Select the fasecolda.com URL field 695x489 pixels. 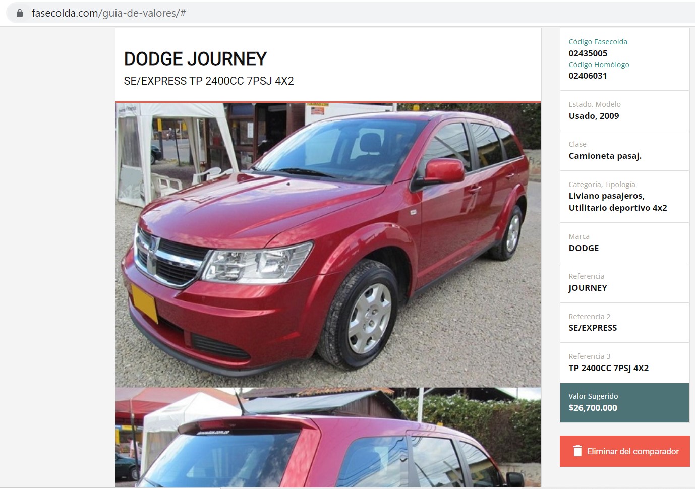pos(348,13)
